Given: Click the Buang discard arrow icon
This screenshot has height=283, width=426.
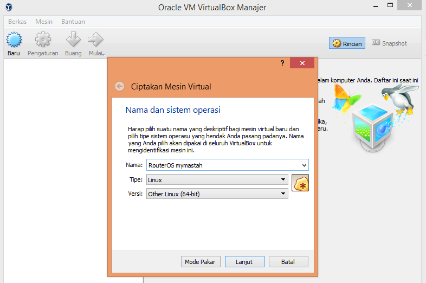Looking at the screenshot, I should tap(73, 40).
